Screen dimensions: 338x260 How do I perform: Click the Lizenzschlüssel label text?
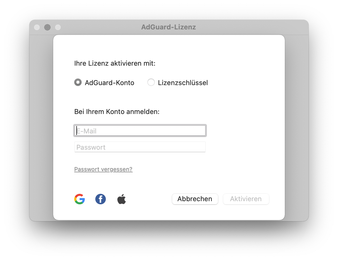coord(183,83)
